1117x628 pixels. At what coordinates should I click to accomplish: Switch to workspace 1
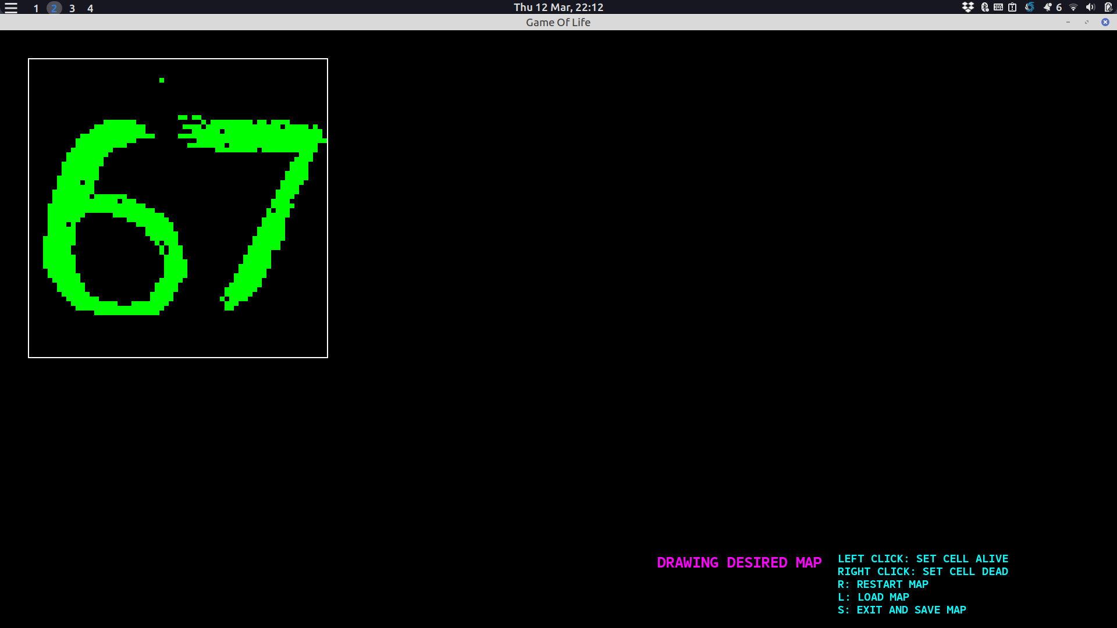point(36,8)
